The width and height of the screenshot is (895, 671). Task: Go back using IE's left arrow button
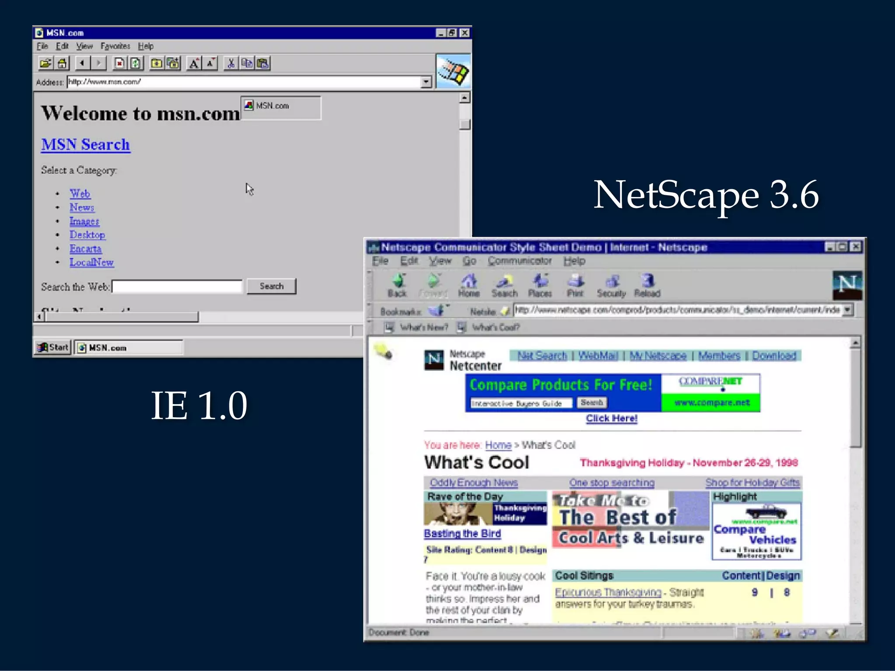coord(82,63)
